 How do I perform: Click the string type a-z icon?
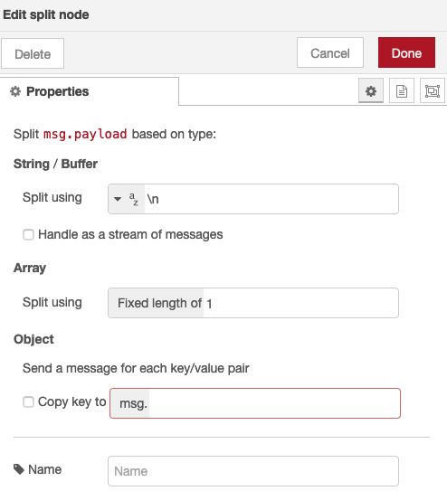pos(133,199)
